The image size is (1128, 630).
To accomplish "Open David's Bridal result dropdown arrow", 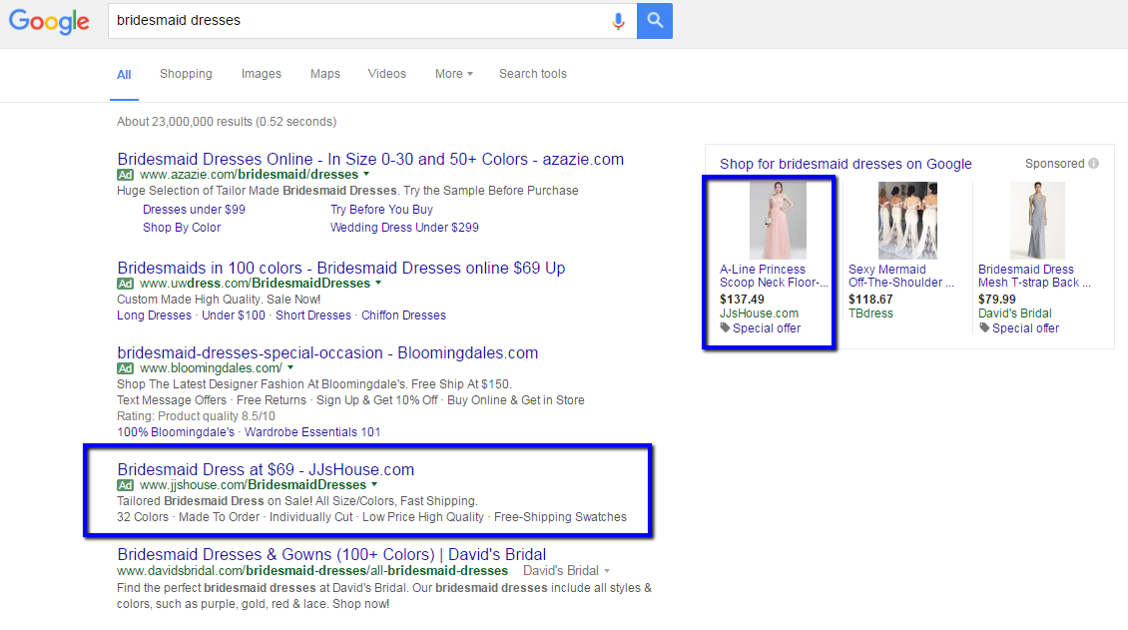I will pyautogui.click(x=606, y=571).
